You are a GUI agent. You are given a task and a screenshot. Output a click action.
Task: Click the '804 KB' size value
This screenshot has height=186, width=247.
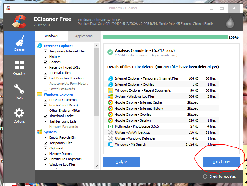click(193, 96)
